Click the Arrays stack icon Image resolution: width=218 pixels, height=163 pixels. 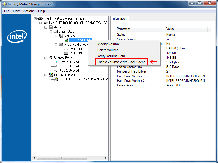[51, 27]
